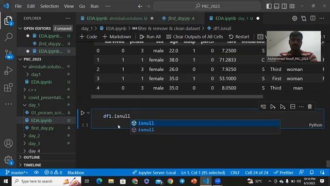The width and height of the screenshot is (330, 186).
Task: Toggle the bottom panel layout icon
Action: tap(276, 6)
